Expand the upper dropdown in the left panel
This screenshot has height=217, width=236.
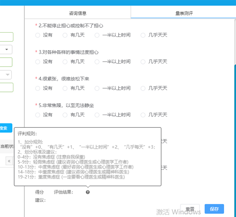pos(7,49)
